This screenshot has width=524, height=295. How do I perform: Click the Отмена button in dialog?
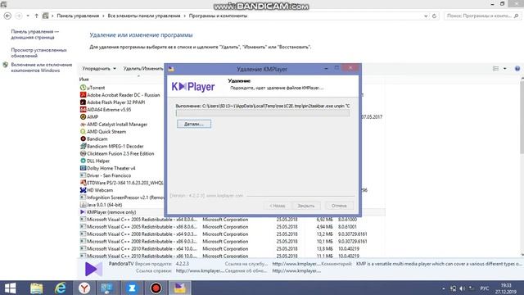[339, 206]
